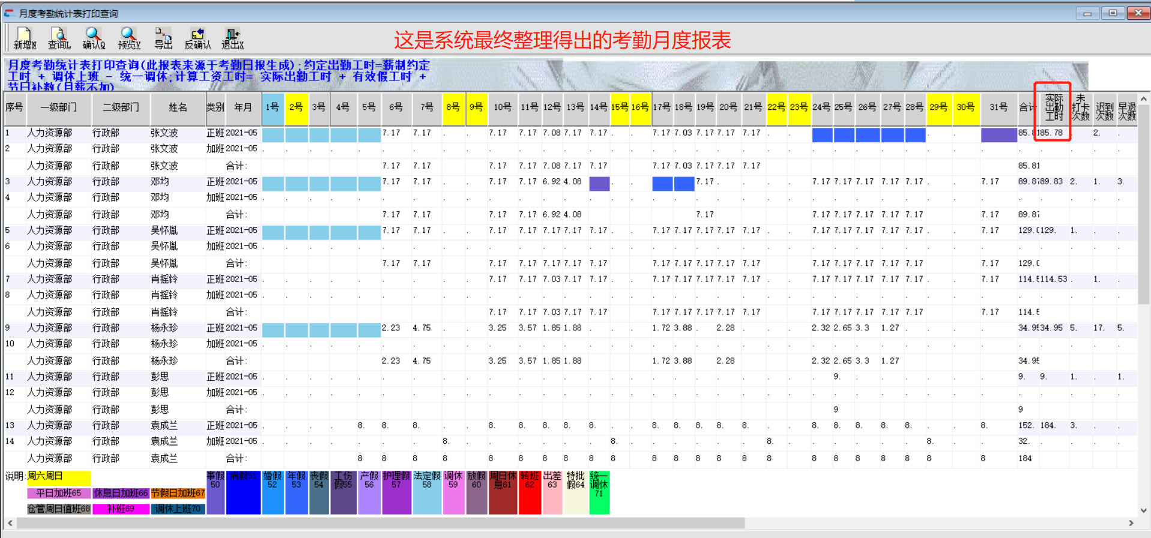The height and width of the screenshot is (538, 1151).
Task: Click the red 转班62 legend swatch
Action: [530, 492]
